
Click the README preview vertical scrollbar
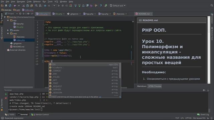point(209,50)
